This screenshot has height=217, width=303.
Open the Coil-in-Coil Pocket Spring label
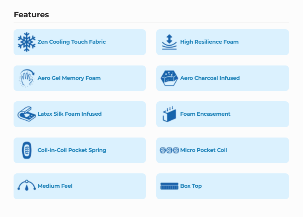point(72,150)
